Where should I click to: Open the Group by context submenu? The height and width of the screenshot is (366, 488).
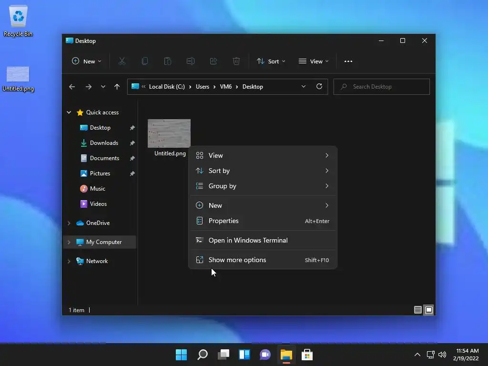click(x=263, y=186)
